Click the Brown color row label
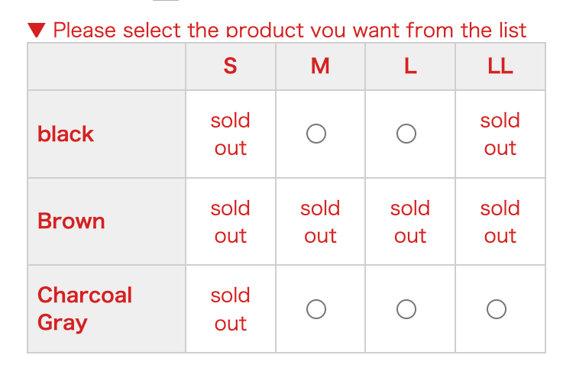 pos(71,221)
